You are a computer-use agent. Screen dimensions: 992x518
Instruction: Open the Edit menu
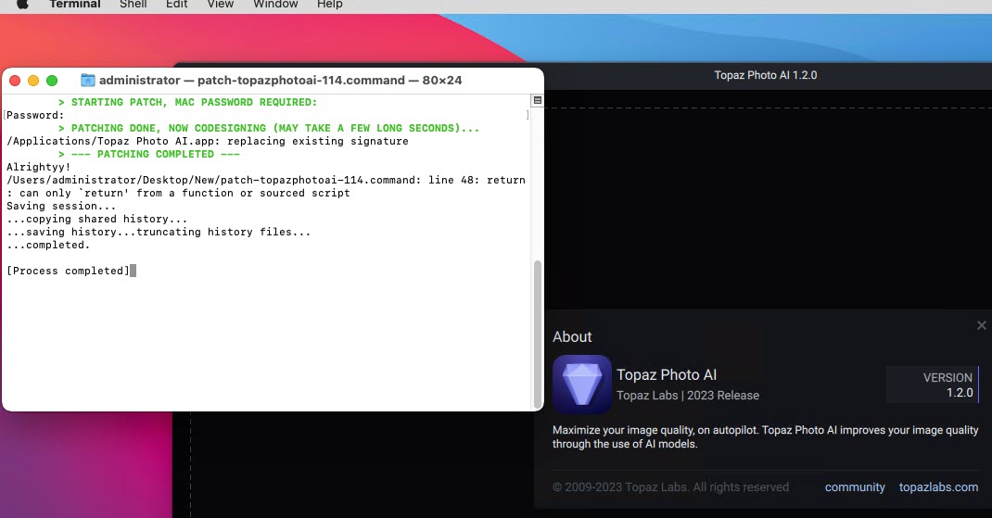tap(176, 5)
